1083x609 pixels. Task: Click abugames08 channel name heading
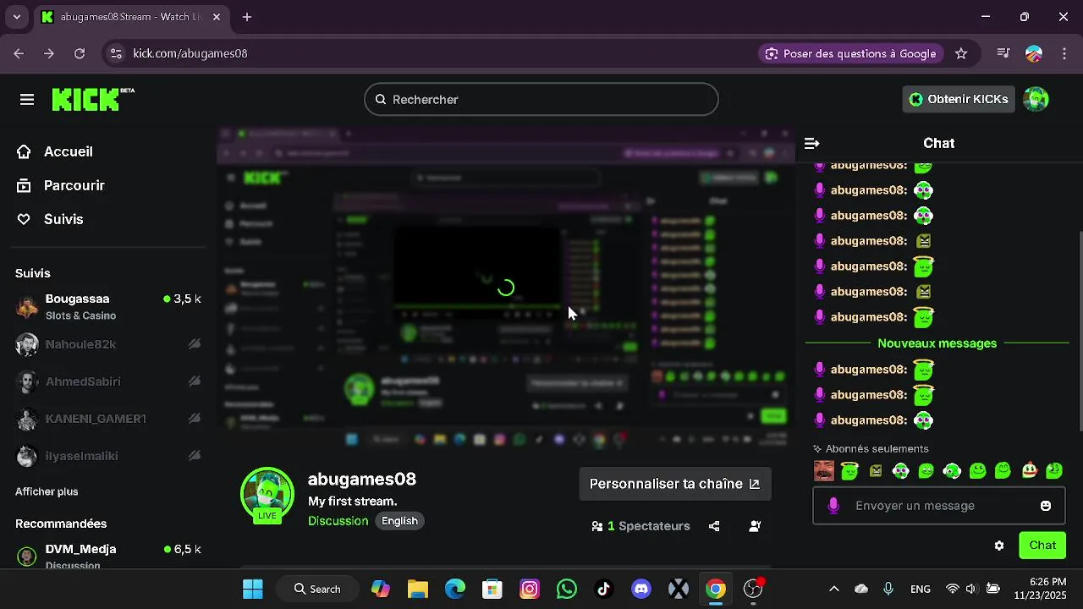pos(362,479)
